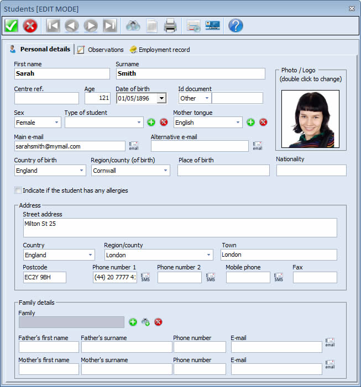This screenshot has width=361, height=387.
Task: Switch to the Employment record tab
Action: (160, 50)
